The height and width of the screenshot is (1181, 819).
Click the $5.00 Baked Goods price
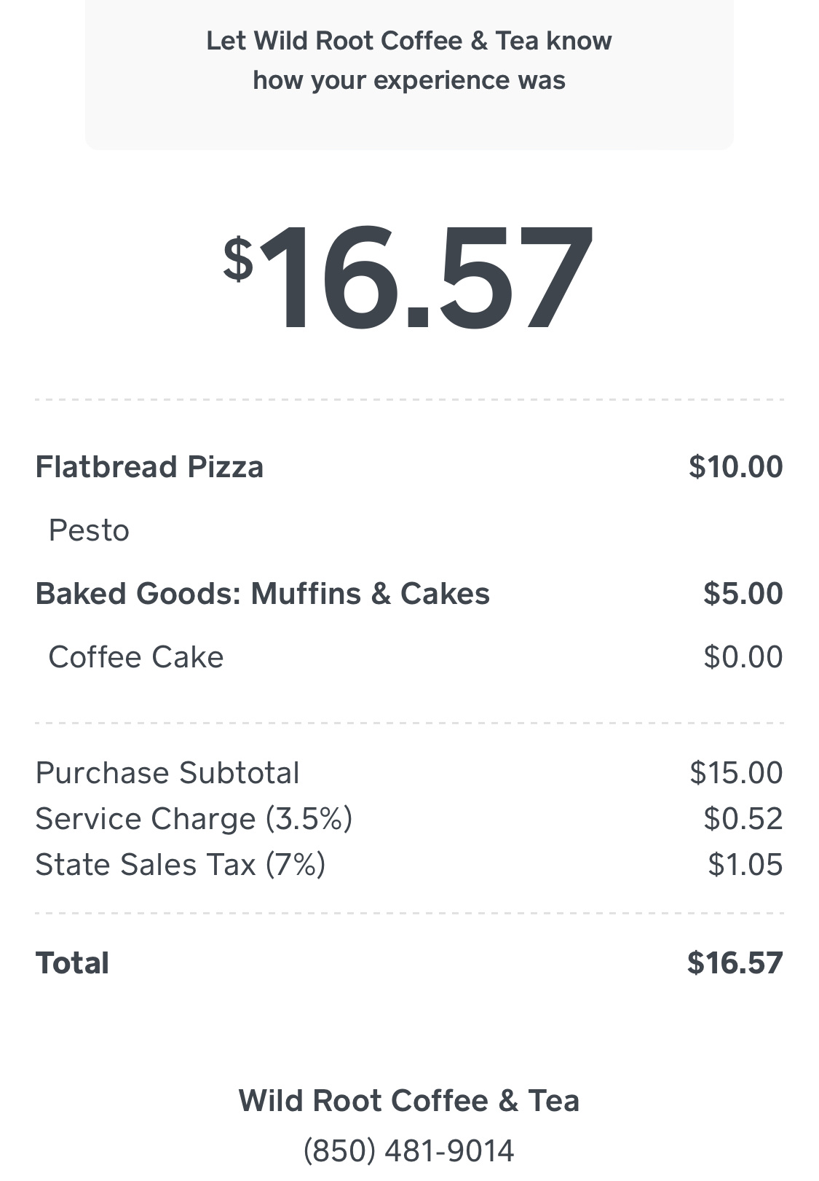coord(743,594)
